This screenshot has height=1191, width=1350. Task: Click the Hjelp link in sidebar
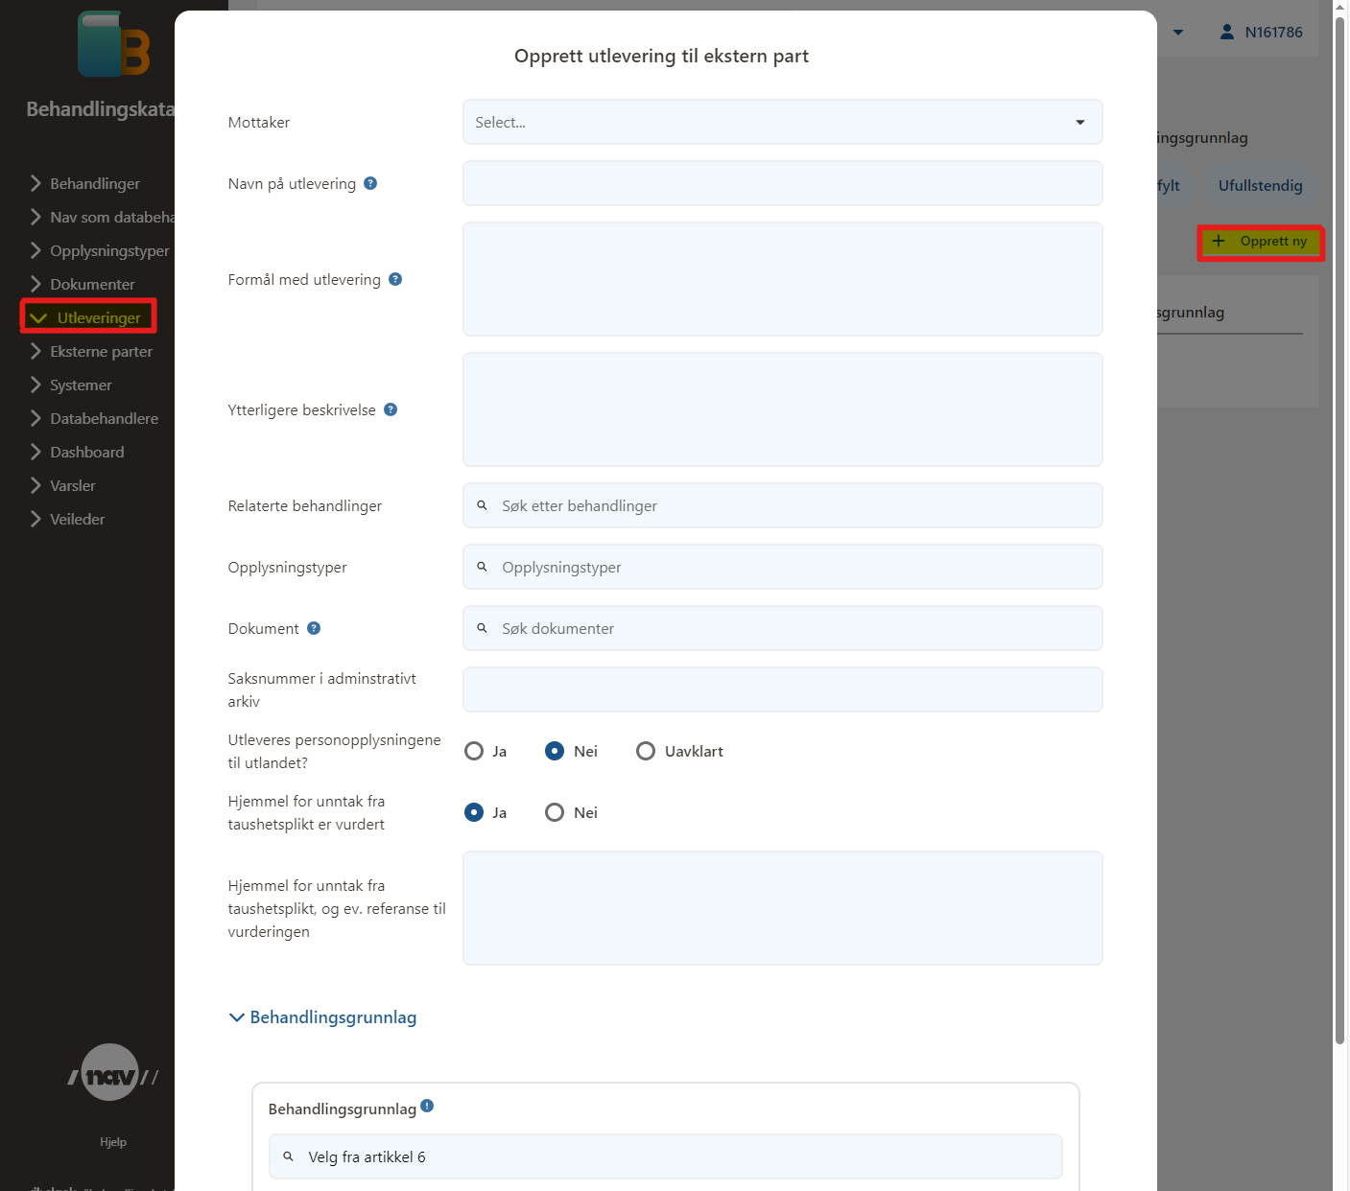(x=113, y=1142)
